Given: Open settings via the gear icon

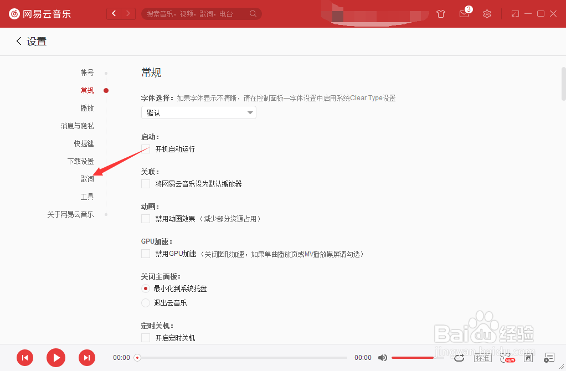Looking at the screenshot, I should point(487,14).
